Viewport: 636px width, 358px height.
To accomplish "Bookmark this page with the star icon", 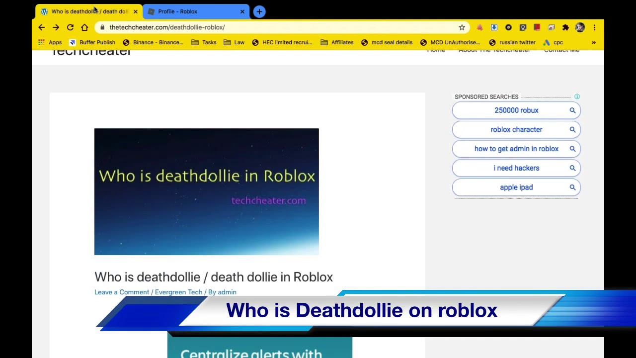I will coord(462,27).
